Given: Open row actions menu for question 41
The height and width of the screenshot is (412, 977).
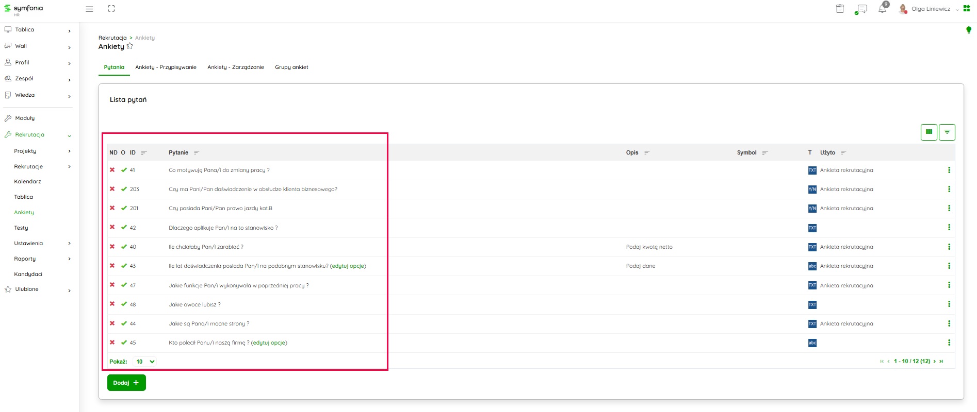Looking at the screenshot, I should click(949, 170).
